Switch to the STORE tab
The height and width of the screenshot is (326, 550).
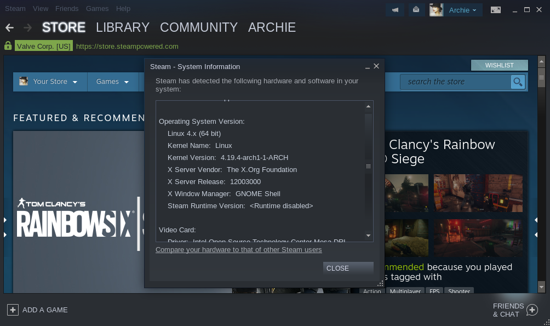(64, 27)
